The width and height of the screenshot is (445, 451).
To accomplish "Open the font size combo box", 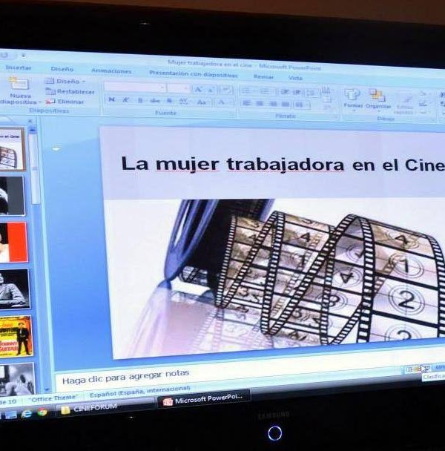I will click(x=178, y=88).
